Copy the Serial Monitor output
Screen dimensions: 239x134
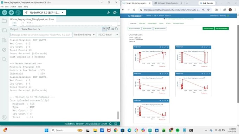pos(117,29)
